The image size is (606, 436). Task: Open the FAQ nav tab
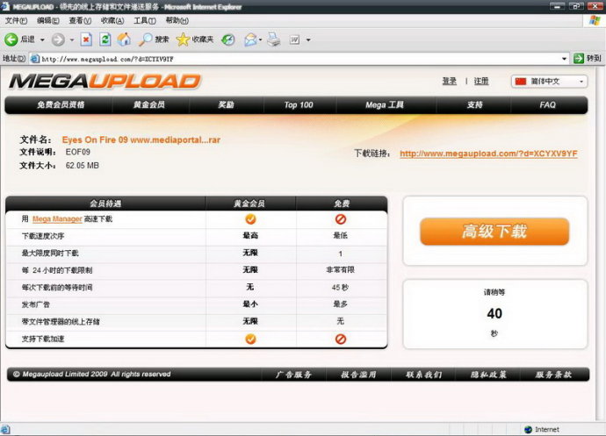coord(547,104)
